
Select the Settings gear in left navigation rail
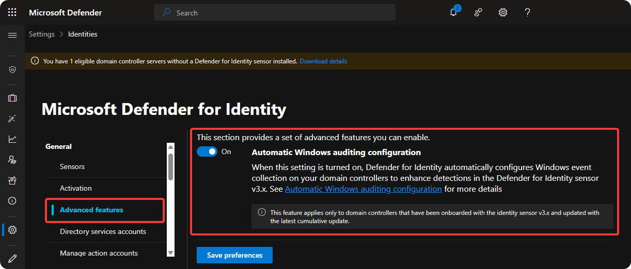12,230
